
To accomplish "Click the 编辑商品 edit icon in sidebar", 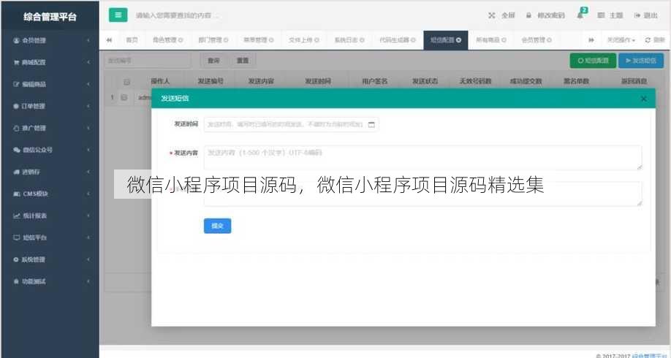I will tap(16, 84).
